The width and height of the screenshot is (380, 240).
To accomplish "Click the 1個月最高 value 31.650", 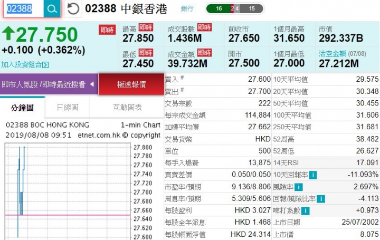I will pyautogui.click(x=289, y=39).
